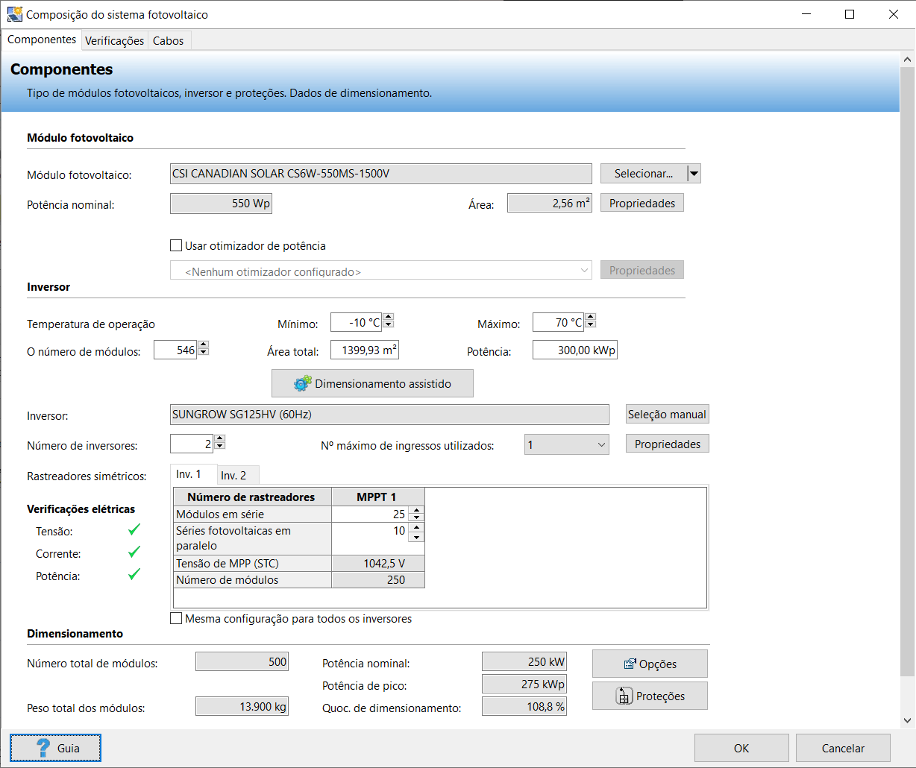Open Nº máximo de ingressos dropdown
Image resolution: width=916 pixels, height=768 pixels.
coord(567,444)
